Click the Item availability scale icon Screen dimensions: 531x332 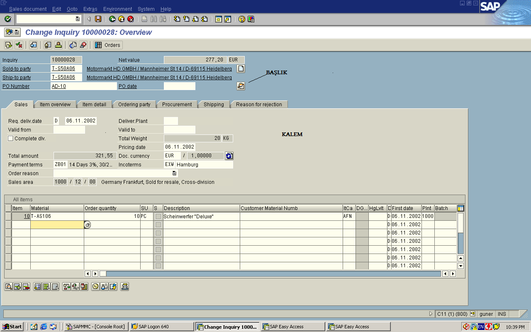pyautogui.click(x=67, y=286)
